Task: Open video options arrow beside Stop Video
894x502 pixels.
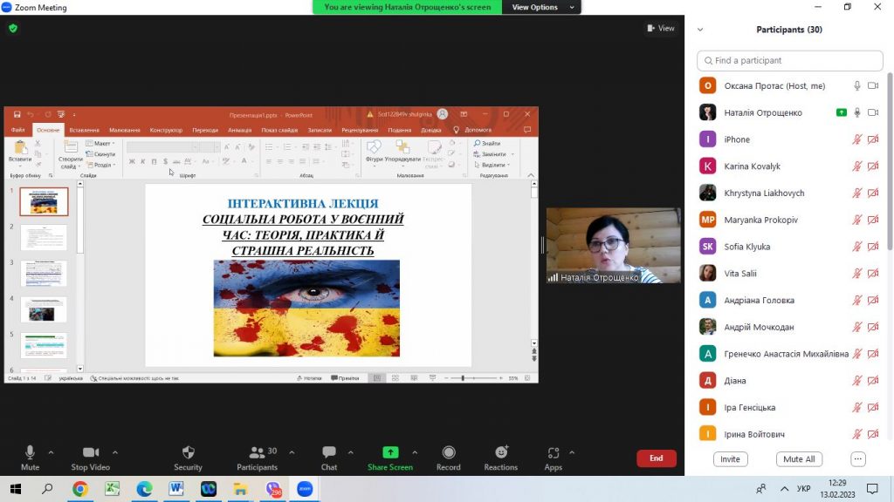Action: point(115,452)
